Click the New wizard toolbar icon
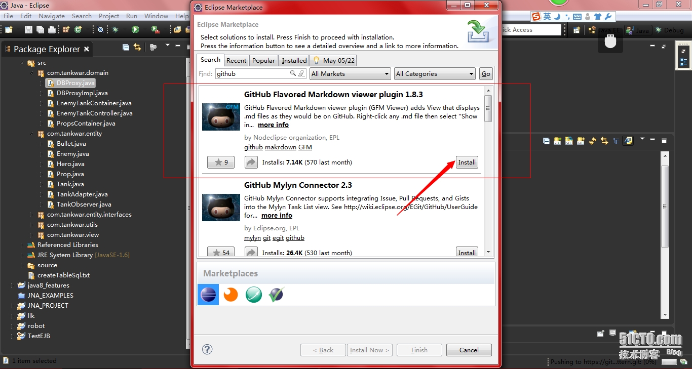Image resolution: width=692 pixels, height=369 pixels. (9, 30)
